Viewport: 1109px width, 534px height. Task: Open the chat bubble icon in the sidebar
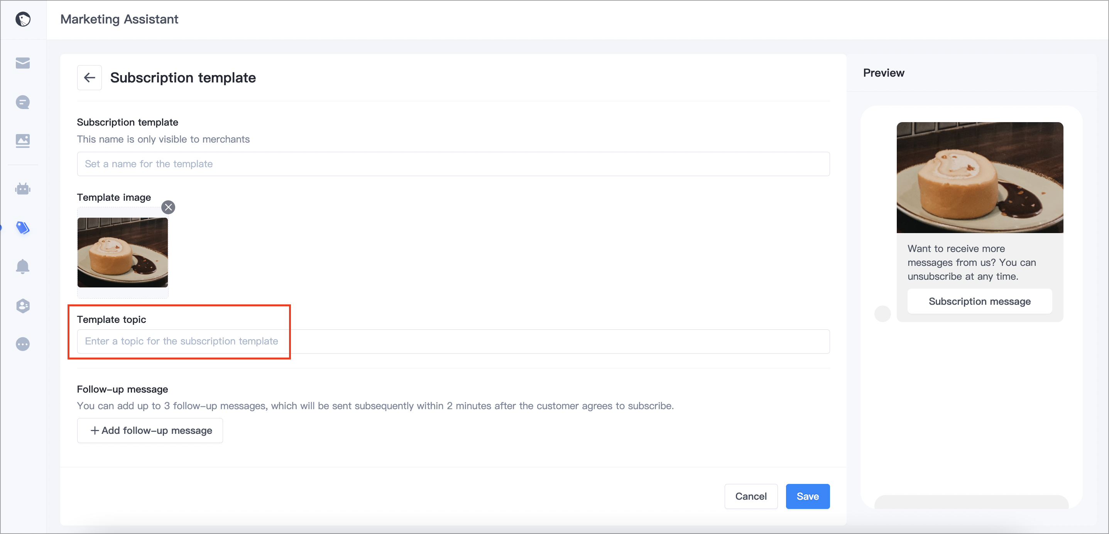tap(23, 102)
